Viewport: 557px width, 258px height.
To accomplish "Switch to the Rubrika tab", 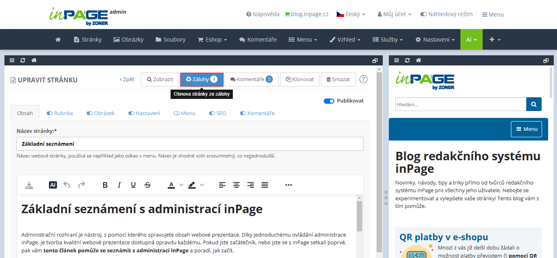I will point(60,113).
